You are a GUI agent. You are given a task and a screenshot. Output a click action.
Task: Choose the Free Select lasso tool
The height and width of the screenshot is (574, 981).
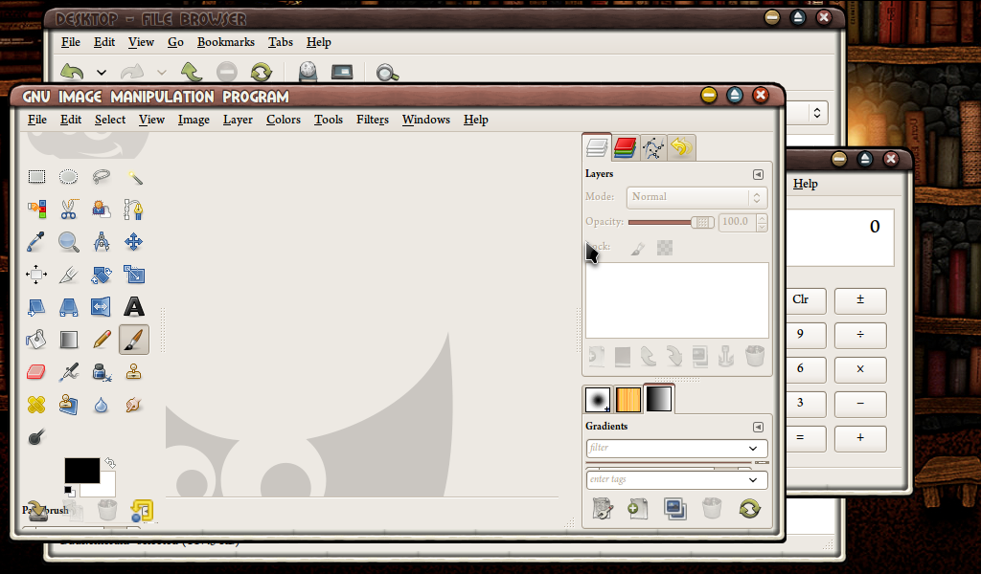pyautogui.click(x=102, y=177)
